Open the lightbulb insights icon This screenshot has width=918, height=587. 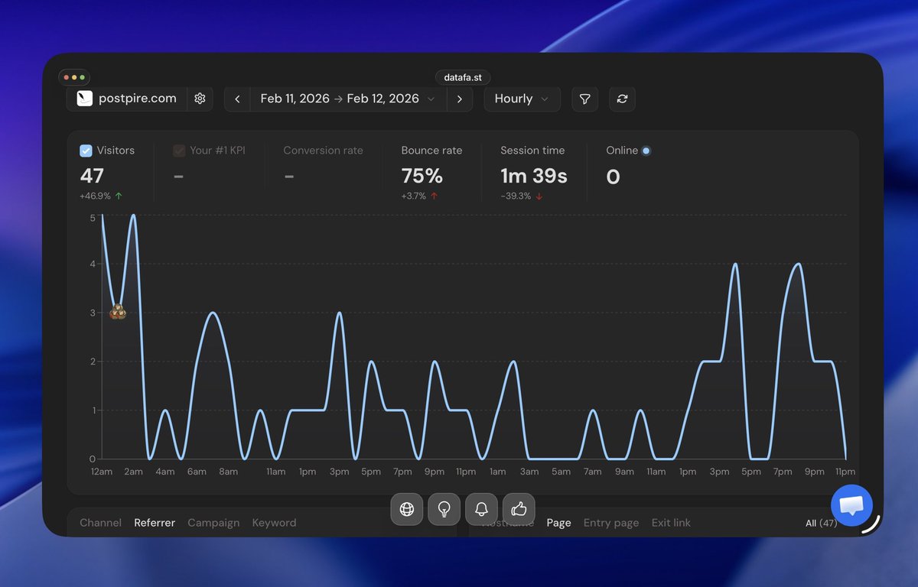click(x=444, y=509)
